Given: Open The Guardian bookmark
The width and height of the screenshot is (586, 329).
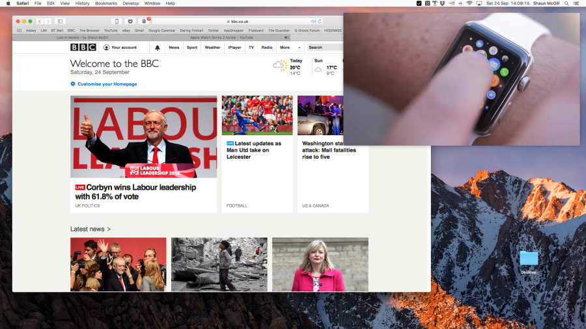Looking at the screenshot, I should tap(279, 31).
